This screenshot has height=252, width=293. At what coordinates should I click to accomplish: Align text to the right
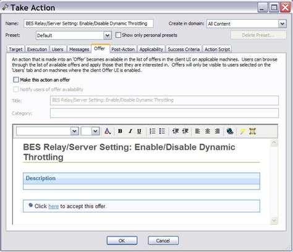click(217, 131)
